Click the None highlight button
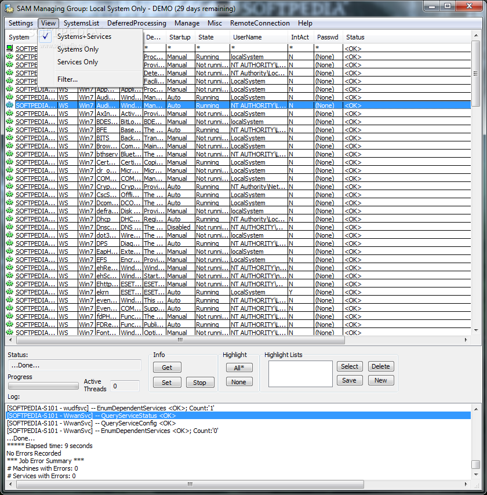This screenshot has height=495, width=487. [x=239, y=381]
